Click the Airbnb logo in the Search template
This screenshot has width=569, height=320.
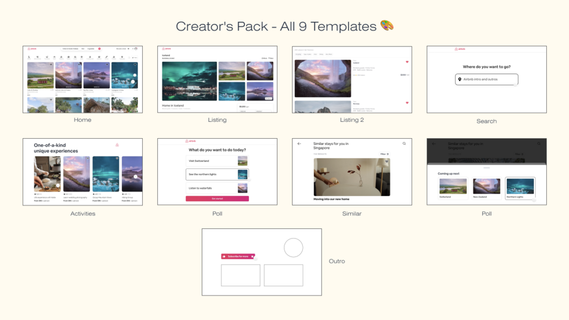(x=460, y=49)
